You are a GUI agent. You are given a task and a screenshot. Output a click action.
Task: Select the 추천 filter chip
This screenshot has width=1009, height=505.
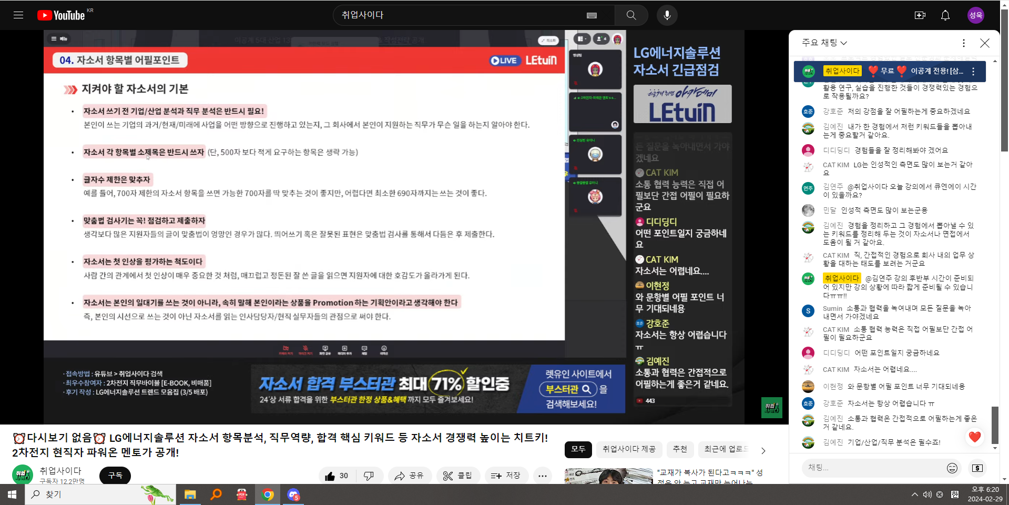tap(680, 449)
